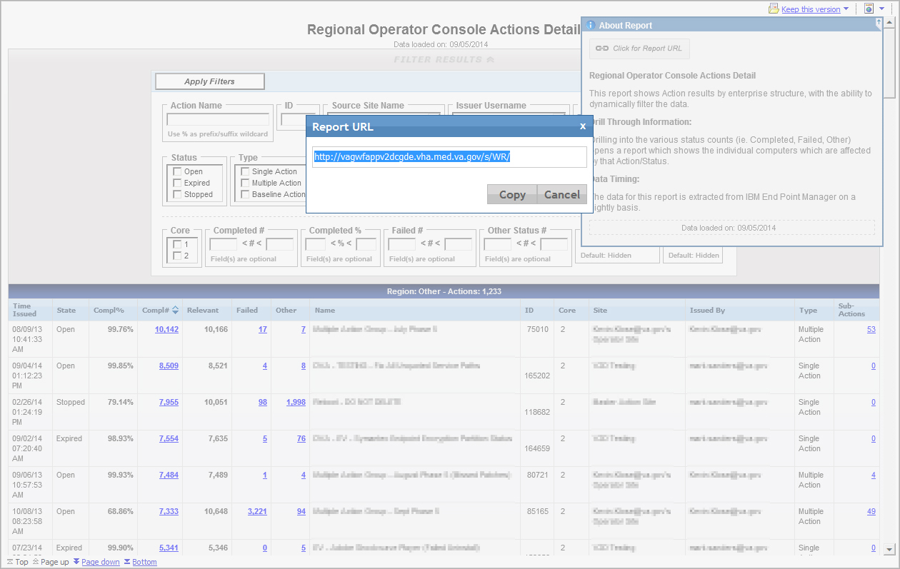Open the 7,554 completed count link
Viewport: 900px width, 569px height.
(169, 438)
